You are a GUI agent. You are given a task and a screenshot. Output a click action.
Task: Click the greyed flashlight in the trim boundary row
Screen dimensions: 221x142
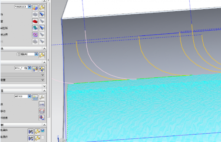[x=42, y=35]
